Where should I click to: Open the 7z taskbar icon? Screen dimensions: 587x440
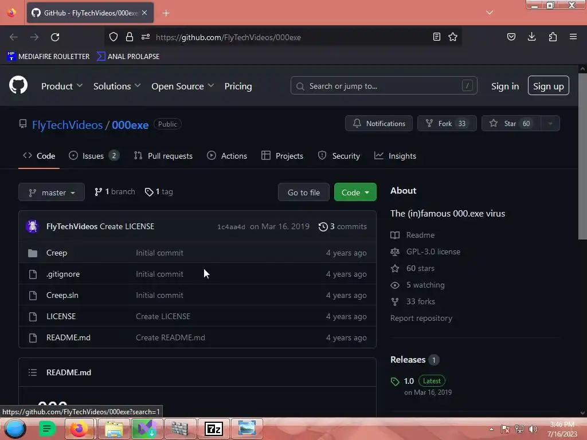pyautogui.click(x=214, y=429)
